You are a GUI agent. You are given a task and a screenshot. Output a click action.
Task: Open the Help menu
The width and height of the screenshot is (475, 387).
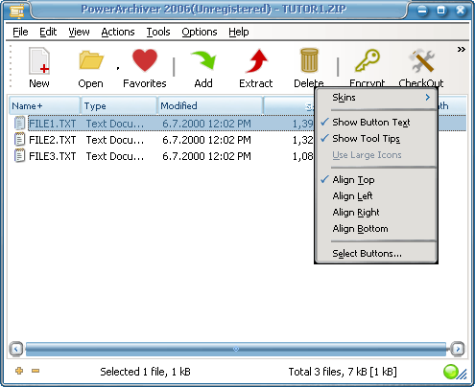(239, 32)
